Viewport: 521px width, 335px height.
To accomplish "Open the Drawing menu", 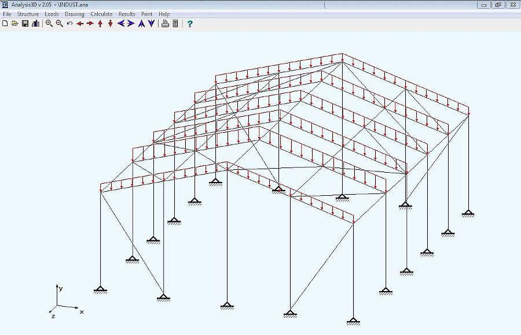I will tap(75, 14).
